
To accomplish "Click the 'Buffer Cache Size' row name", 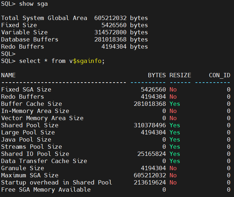I will [x=32, y=104].
